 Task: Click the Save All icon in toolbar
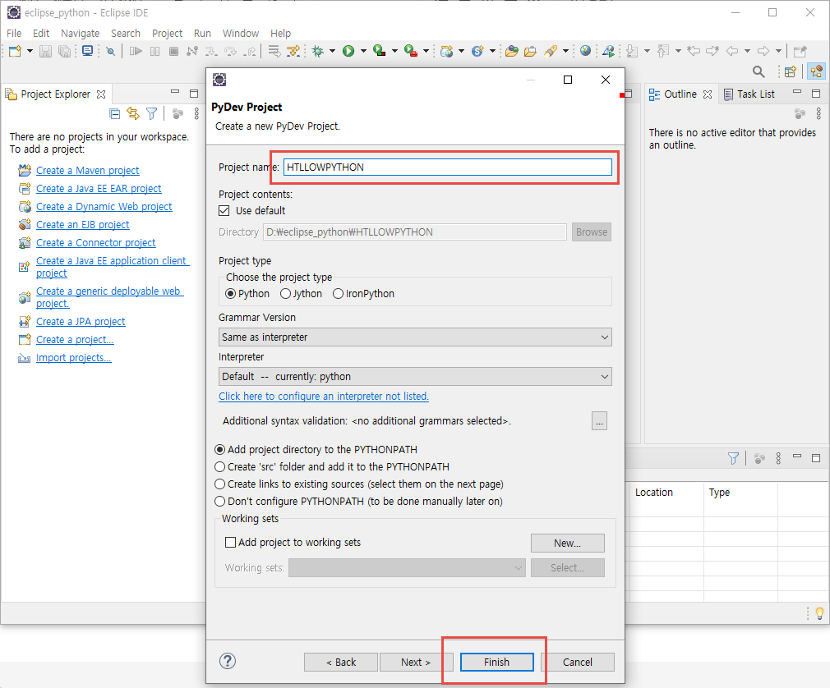[64, 51]
